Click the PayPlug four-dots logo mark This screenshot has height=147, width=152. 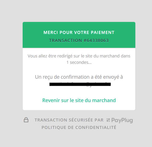[108, 120]
